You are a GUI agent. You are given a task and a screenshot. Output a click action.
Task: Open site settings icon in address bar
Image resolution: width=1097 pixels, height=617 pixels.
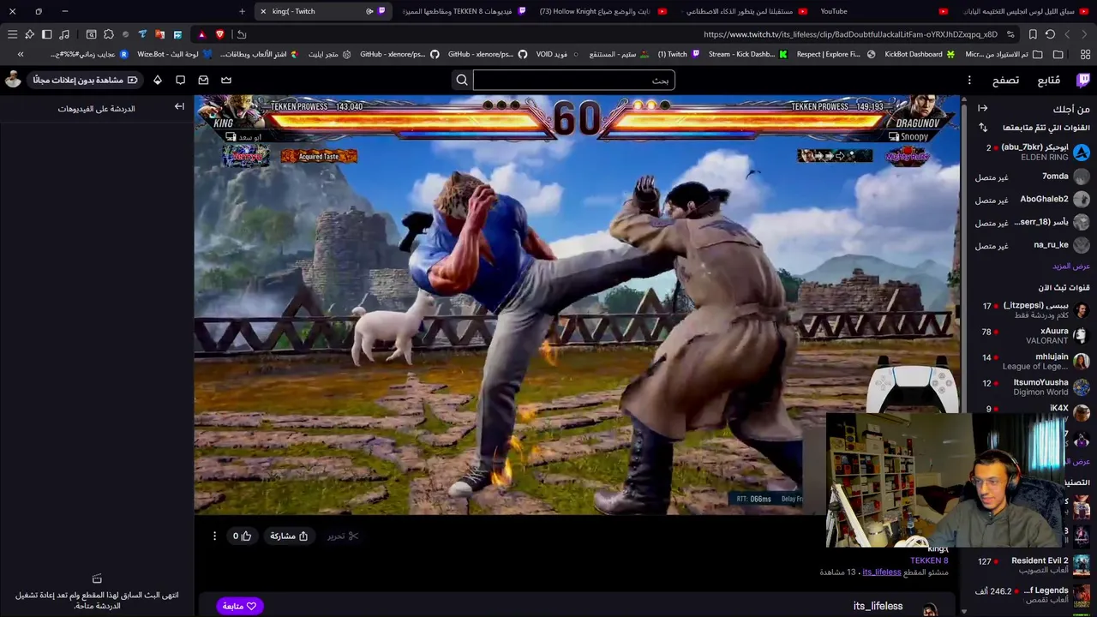[1010, 34]
